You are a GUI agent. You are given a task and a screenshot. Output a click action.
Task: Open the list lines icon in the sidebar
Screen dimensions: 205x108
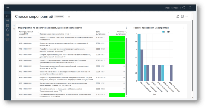(x=8, y=35)
